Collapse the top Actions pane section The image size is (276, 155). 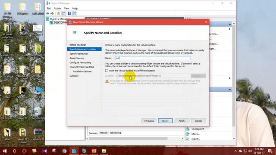click(x=230, y=24)
